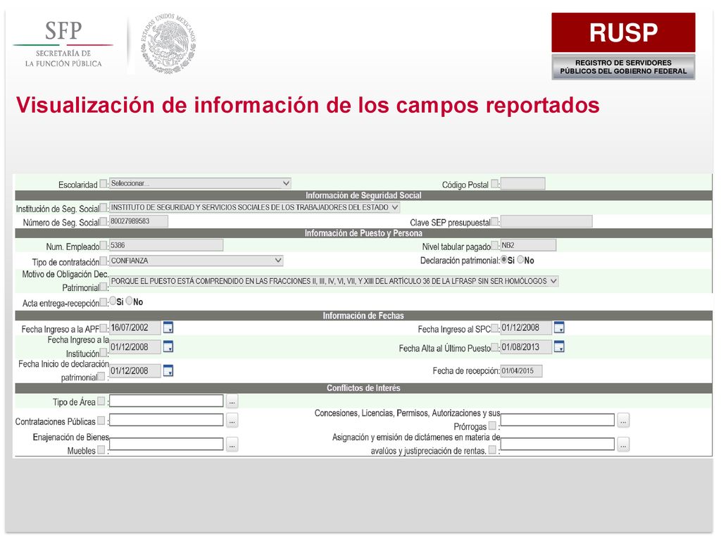Open Contrataciones Públicas ellipsis browse button
721x541 pixels.
[232, 421]
